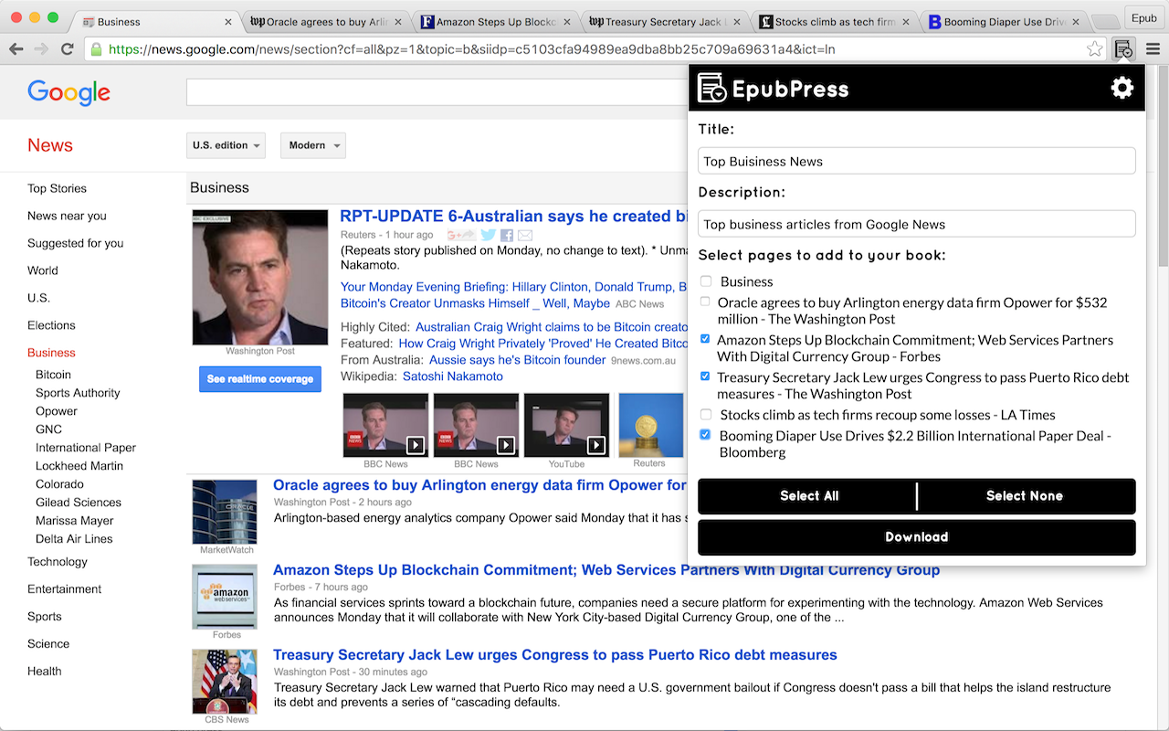Image resolution: width=1169 pixels, height=731 pixels.
Task: Bookmark the page using the star icon
Action: 1095,48
